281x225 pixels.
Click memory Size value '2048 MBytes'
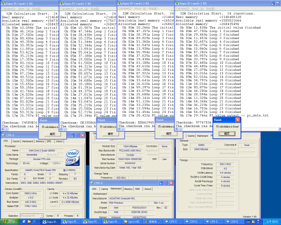pyautogui.click(x=201, y=149)
